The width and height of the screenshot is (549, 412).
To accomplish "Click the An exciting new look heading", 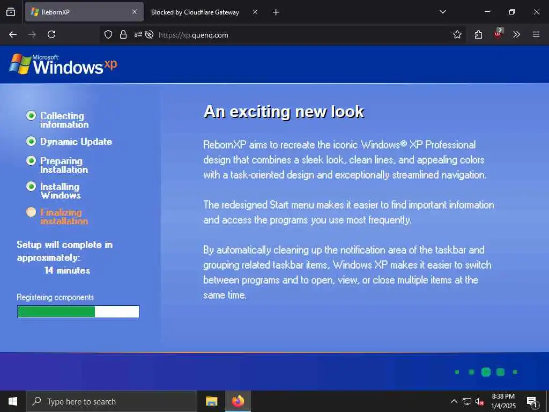I will [x=284, y=112].
